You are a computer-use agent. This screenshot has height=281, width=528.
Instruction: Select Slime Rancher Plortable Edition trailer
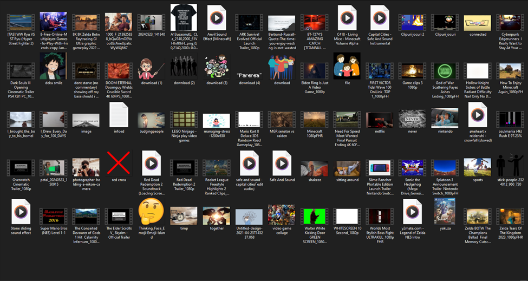[x=380, y=168]
